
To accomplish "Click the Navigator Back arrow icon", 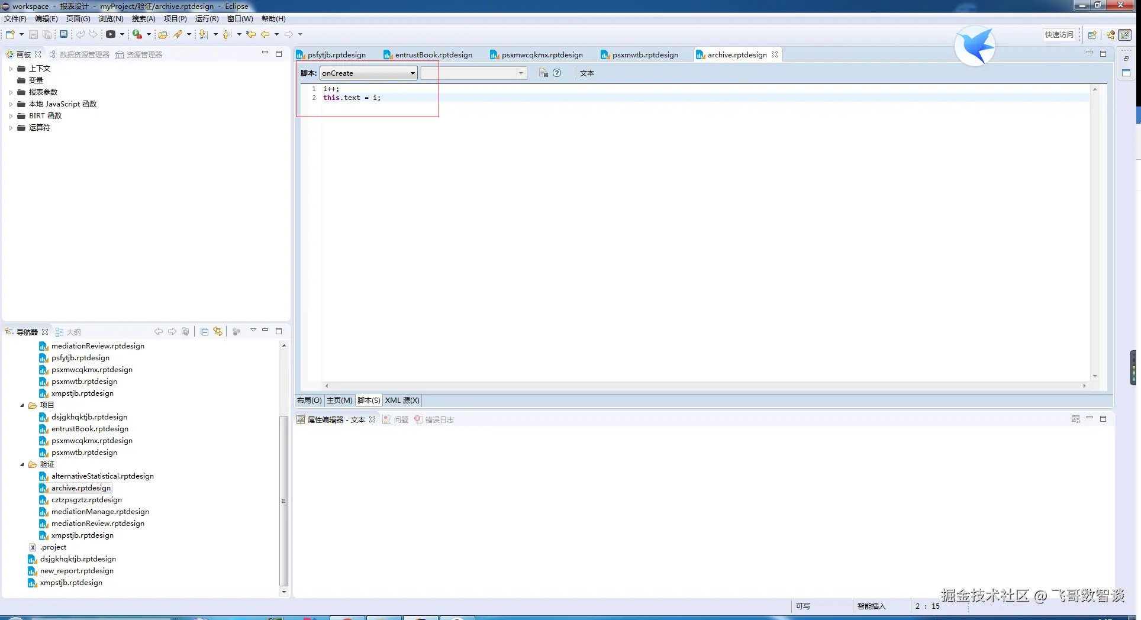I will tap(159, 332).
